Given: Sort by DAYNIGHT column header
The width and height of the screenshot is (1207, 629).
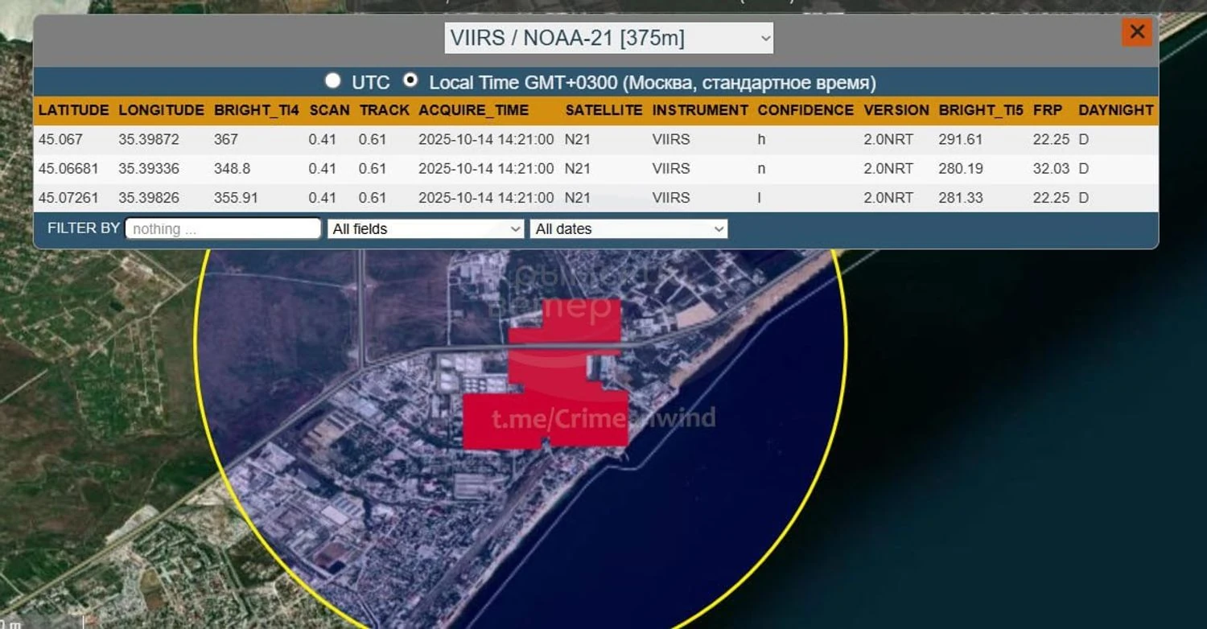Looking at the screenshot, I should pos(1116,110).
